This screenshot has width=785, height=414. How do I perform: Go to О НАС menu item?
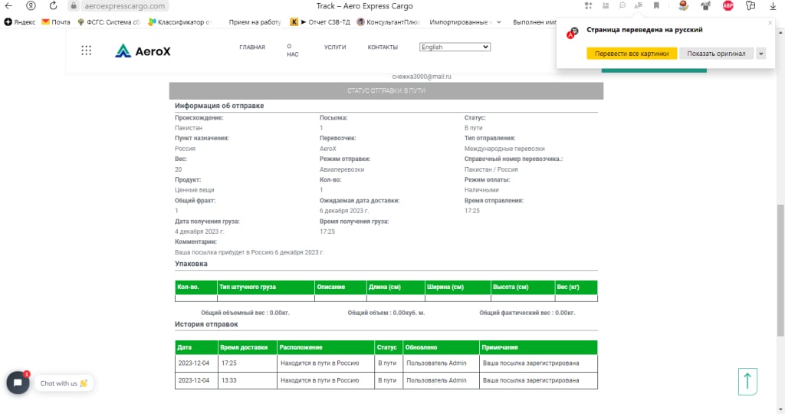(292, 50)
